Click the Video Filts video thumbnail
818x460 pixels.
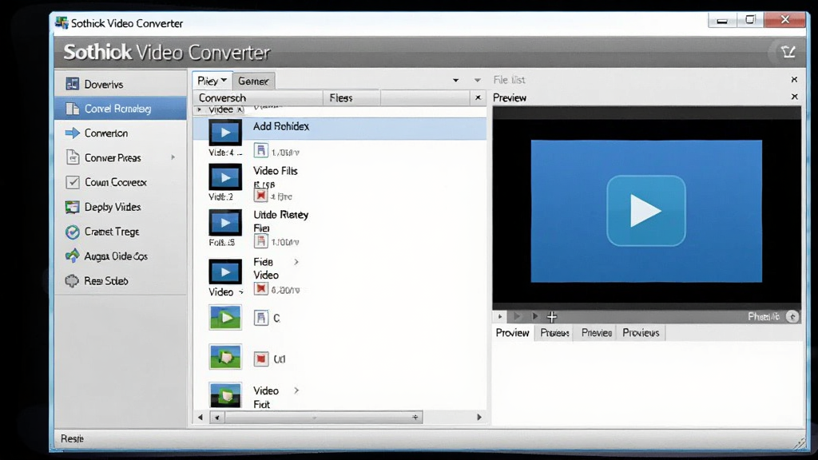pos(225,177)
